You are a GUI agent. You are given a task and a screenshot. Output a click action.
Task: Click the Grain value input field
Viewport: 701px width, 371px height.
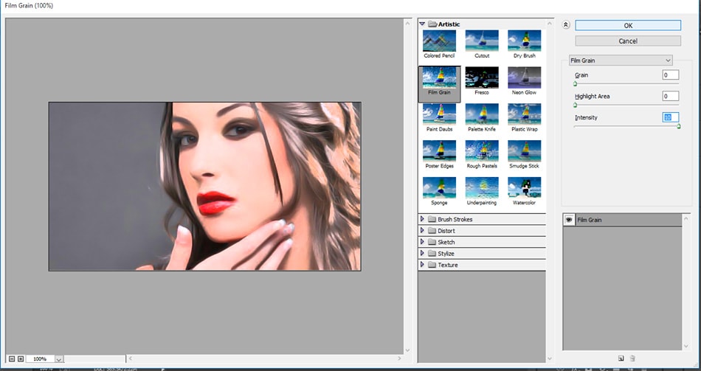669,75
